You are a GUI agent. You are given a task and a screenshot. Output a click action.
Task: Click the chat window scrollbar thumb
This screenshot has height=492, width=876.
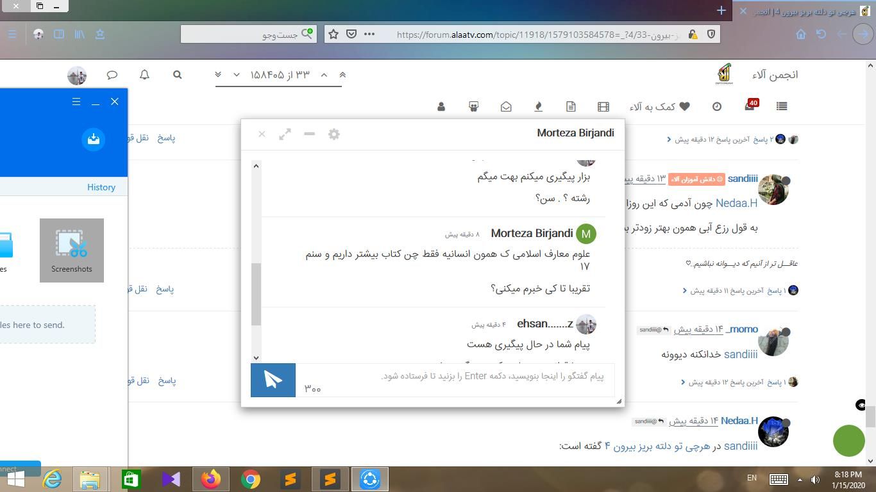tap(257, 293)
